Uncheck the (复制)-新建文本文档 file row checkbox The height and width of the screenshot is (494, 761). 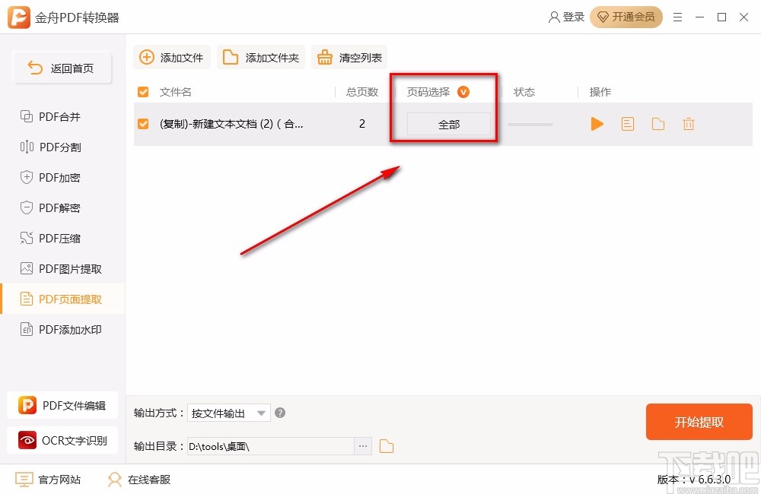pyautogui.click(x=143, y=123)
